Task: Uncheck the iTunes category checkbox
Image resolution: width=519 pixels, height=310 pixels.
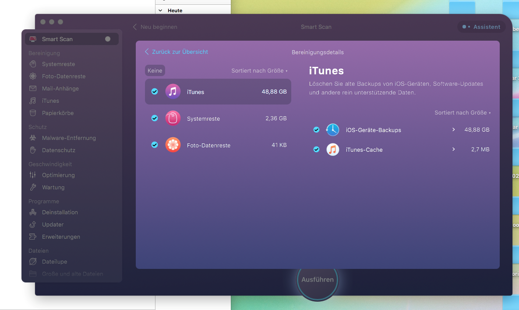Action: click(155, 91)
